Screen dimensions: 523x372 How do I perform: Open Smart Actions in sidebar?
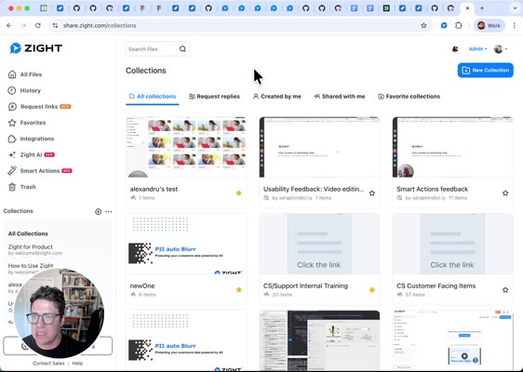[40, 171]
